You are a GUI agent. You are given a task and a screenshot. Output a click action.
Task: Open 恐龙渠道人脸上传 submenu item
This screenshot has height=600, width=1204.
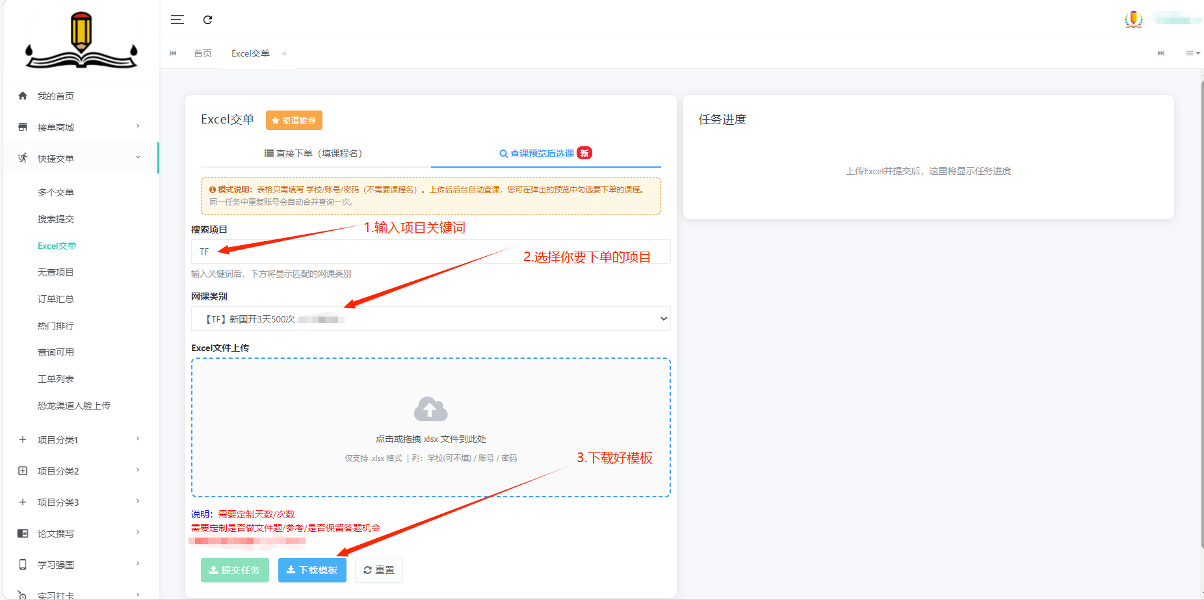point(74,406)
